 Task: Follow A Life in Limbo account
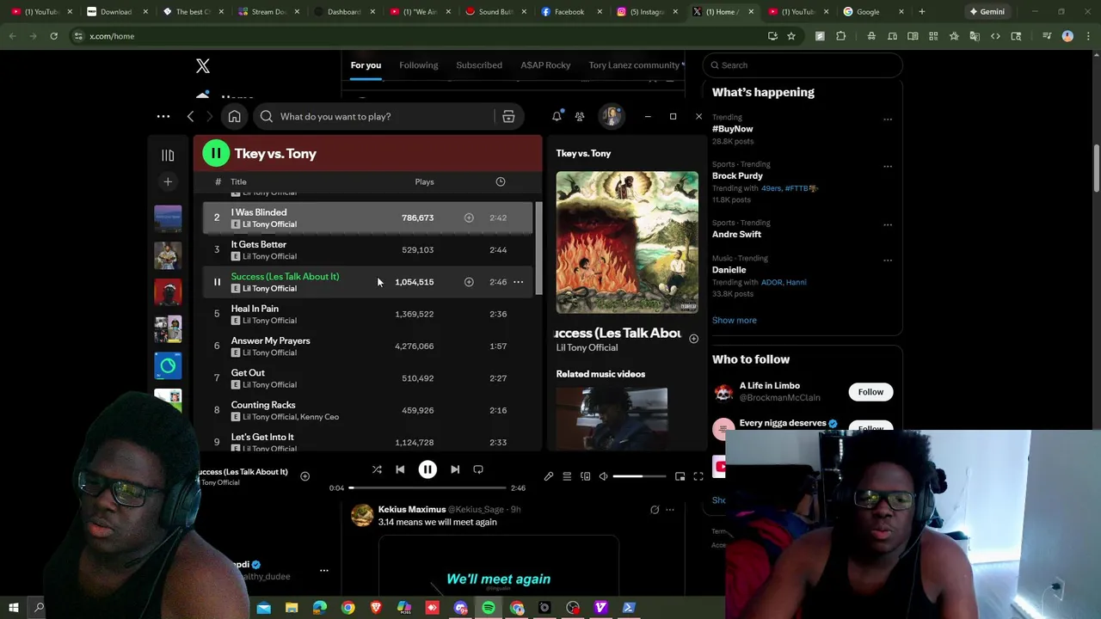(x=870, y=392)
